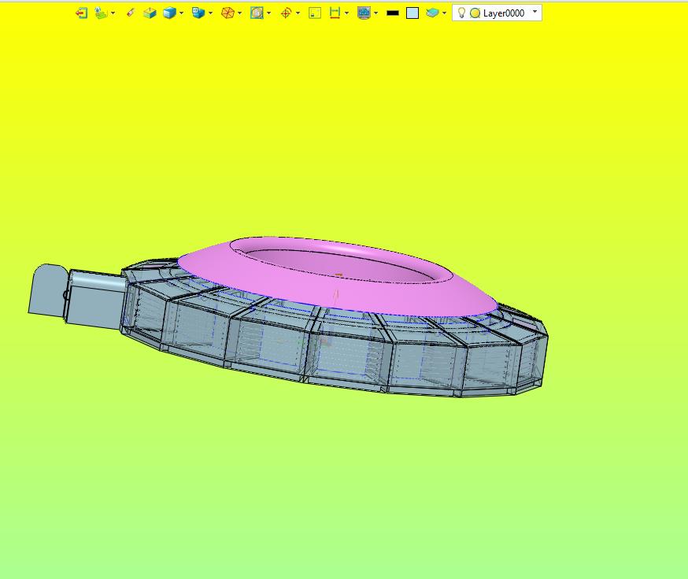
Task: Open the measure tool dropdown arrow
Action: pos(346,13)
